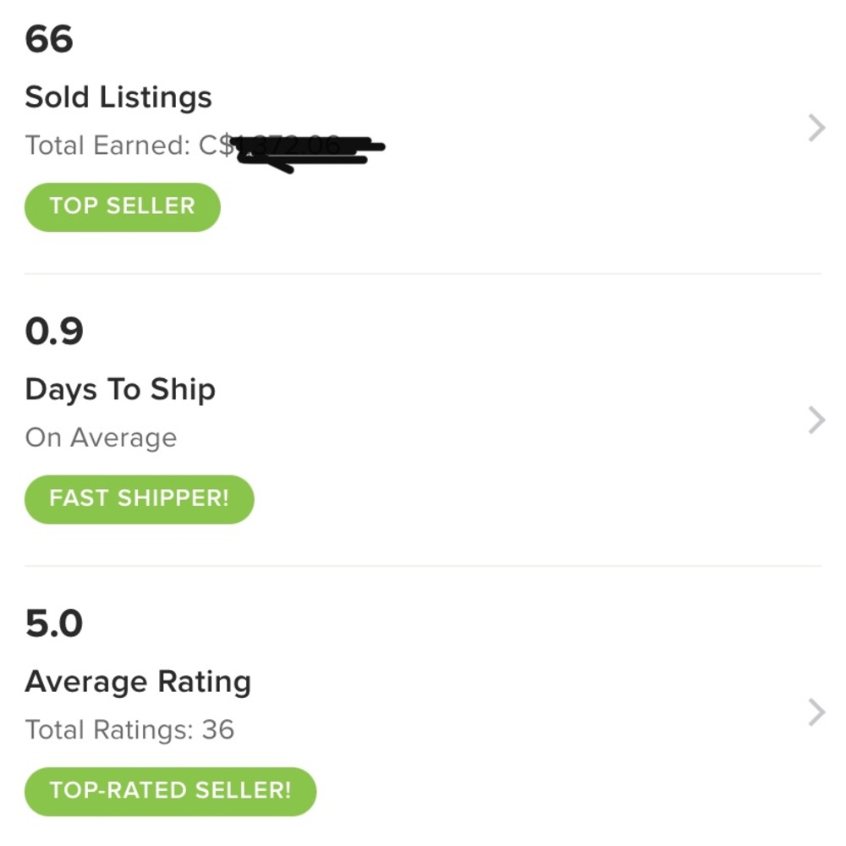Viewport: 846px width, 846px height.
Task: Select the Average Rating heading
Action: [138, 681]
